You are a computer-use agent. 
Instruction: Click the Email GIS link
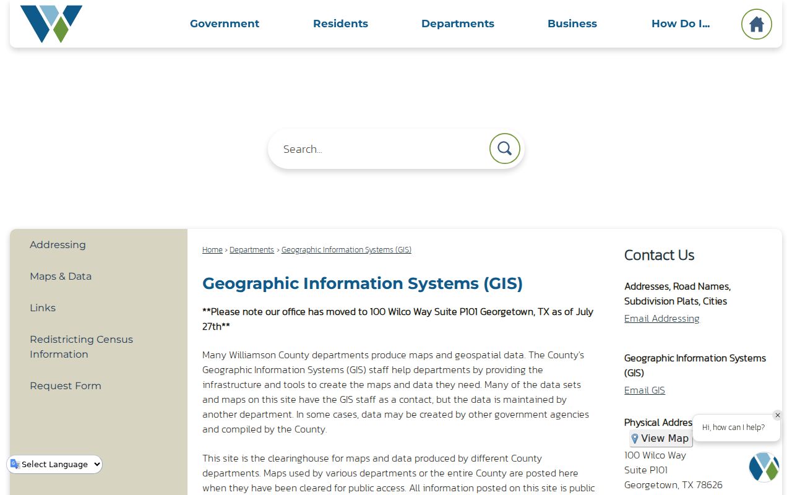tap(645, 390)
